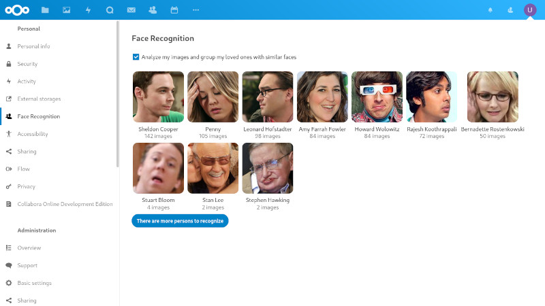Click the Support speech bubble icon

tap(9, 265)
